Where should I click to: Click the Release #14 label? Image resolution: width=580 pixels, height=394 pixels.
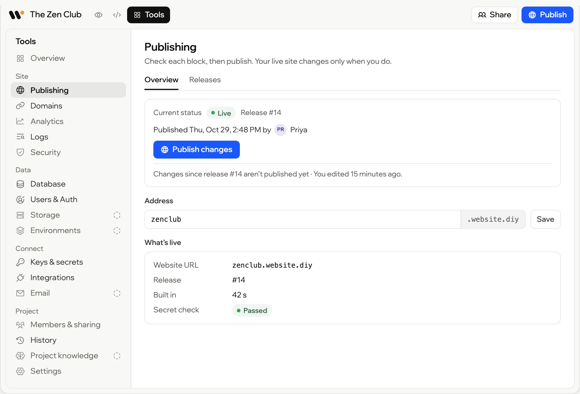pyautogui.click(x=261, y=113)
